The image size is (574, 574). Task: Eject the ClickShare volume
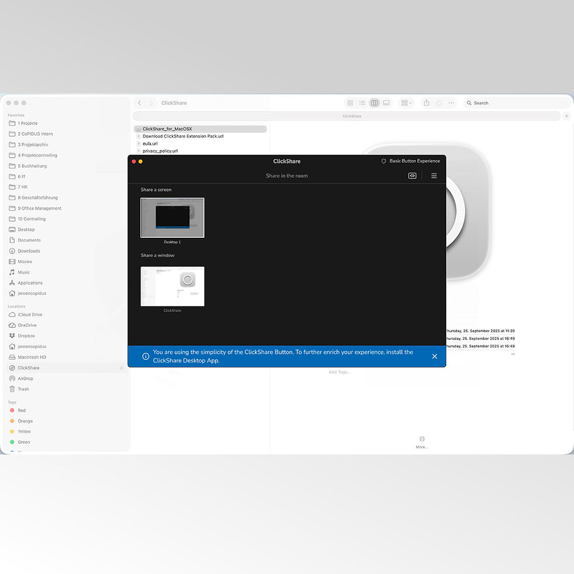click(x=122, y=368)
